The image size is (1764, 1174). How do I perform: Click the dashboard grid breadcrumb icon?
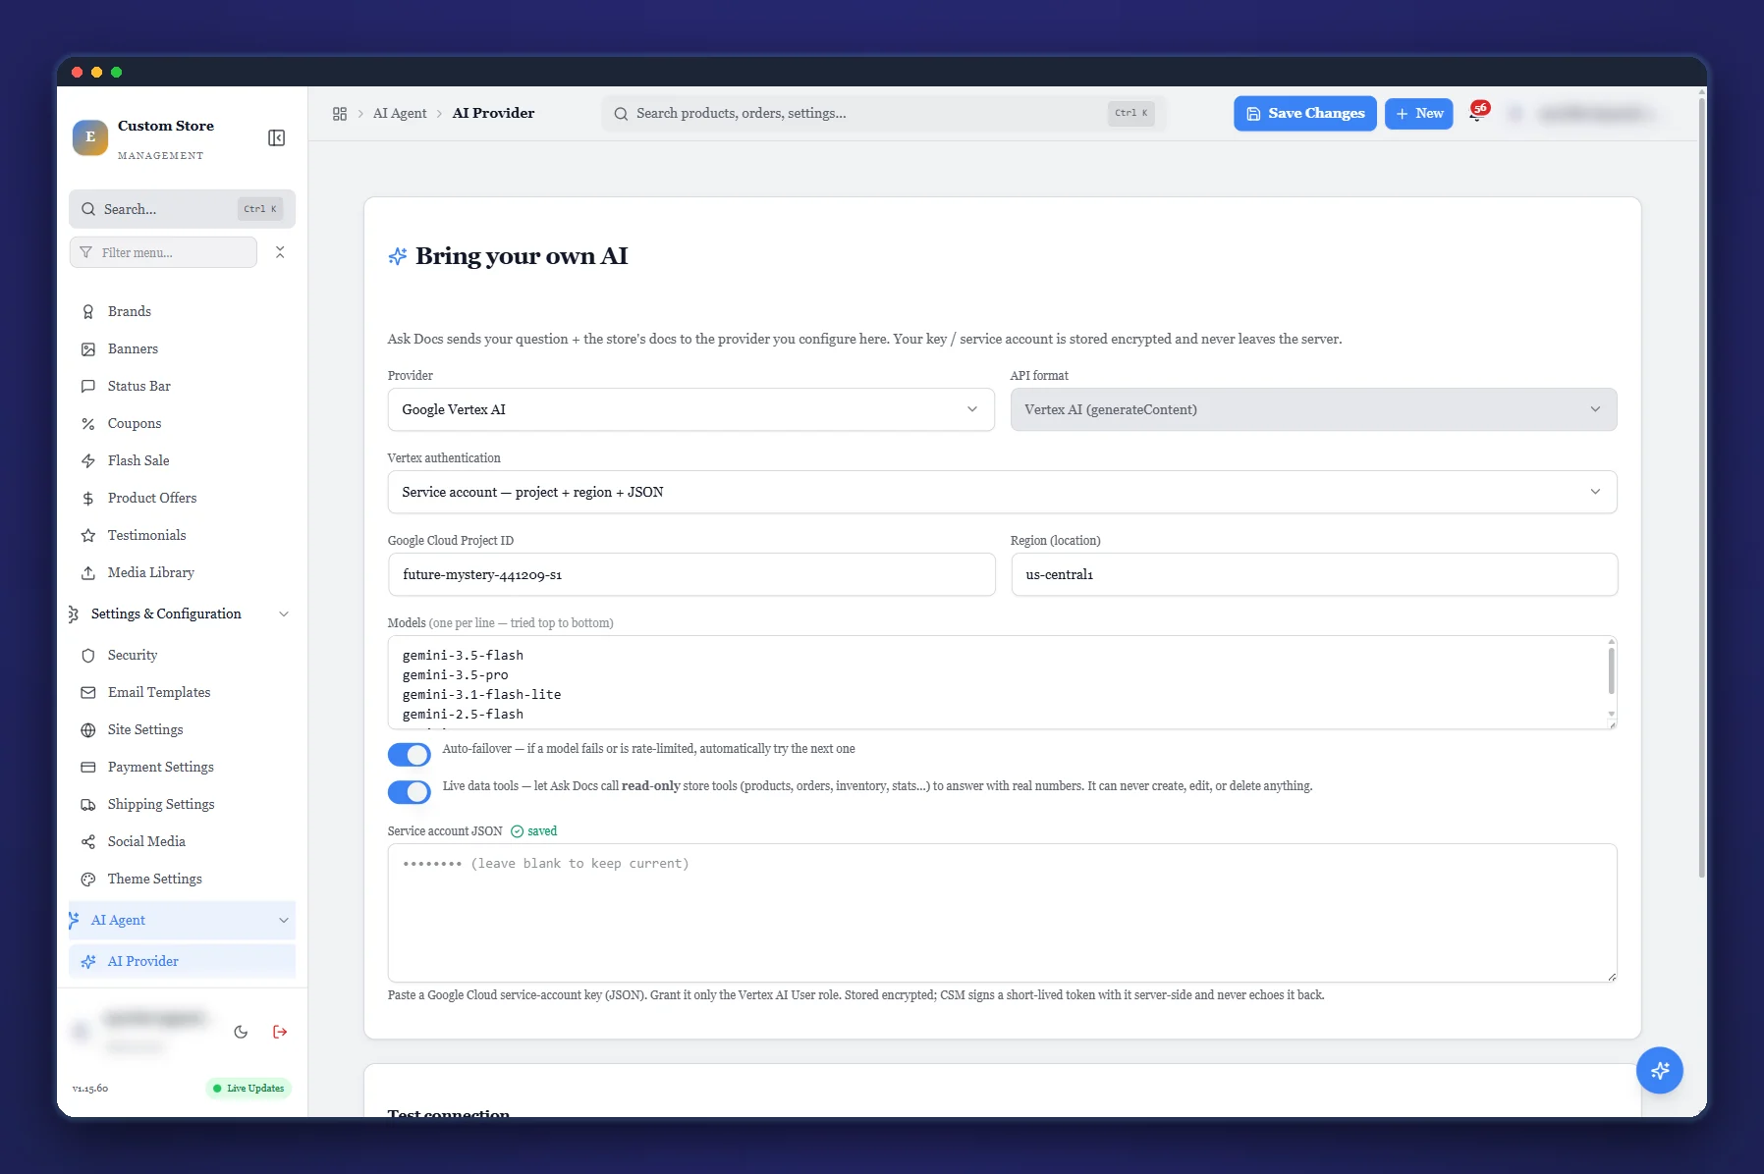(x=340, y=114)
